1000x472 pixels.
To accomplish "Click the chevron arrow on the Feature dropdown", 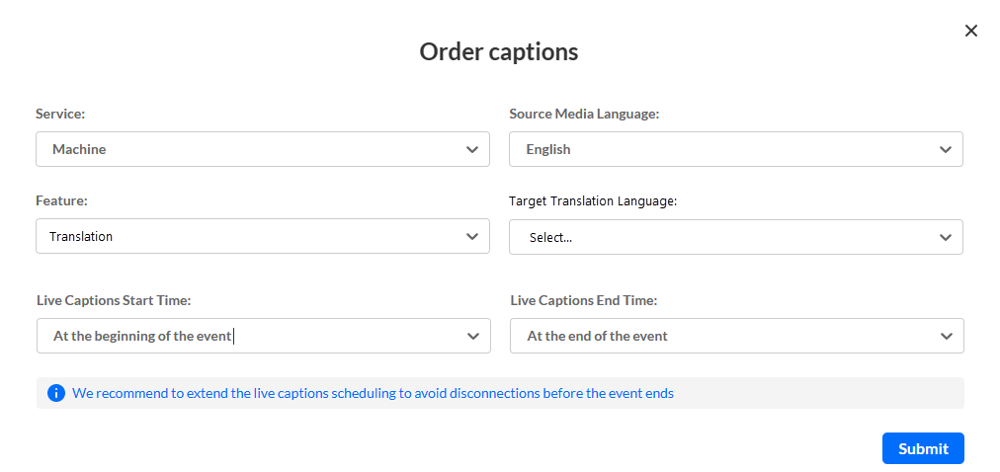I will (471, 236).
